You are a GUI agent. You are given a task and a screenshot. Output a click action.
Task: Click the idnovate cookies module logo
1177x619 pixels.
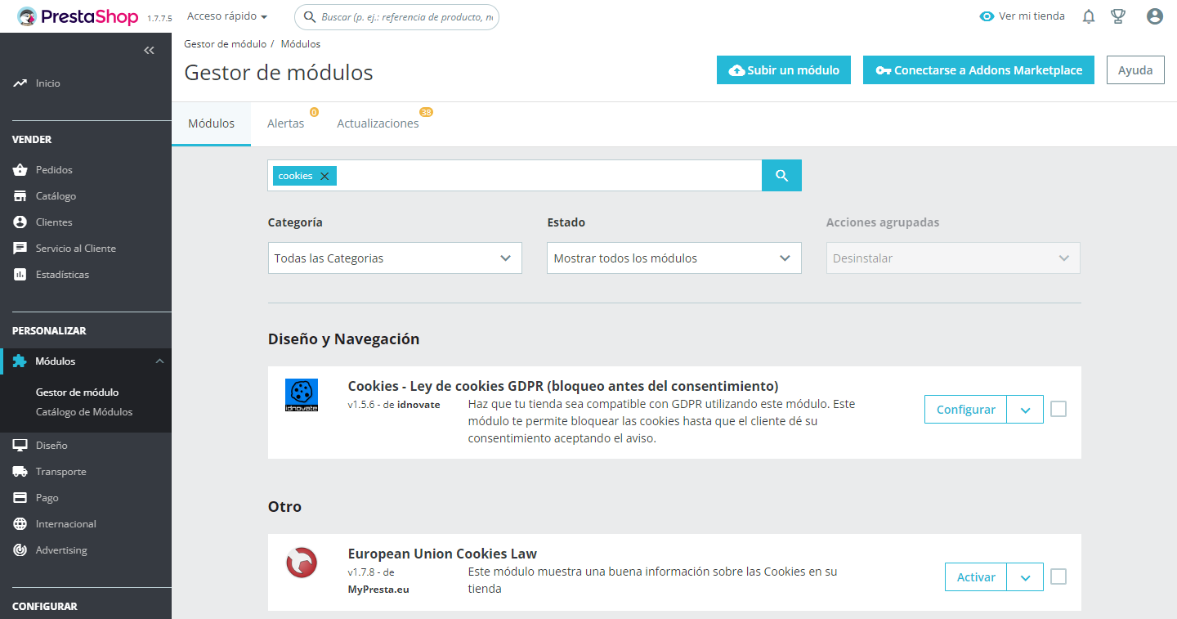(302, 395)
